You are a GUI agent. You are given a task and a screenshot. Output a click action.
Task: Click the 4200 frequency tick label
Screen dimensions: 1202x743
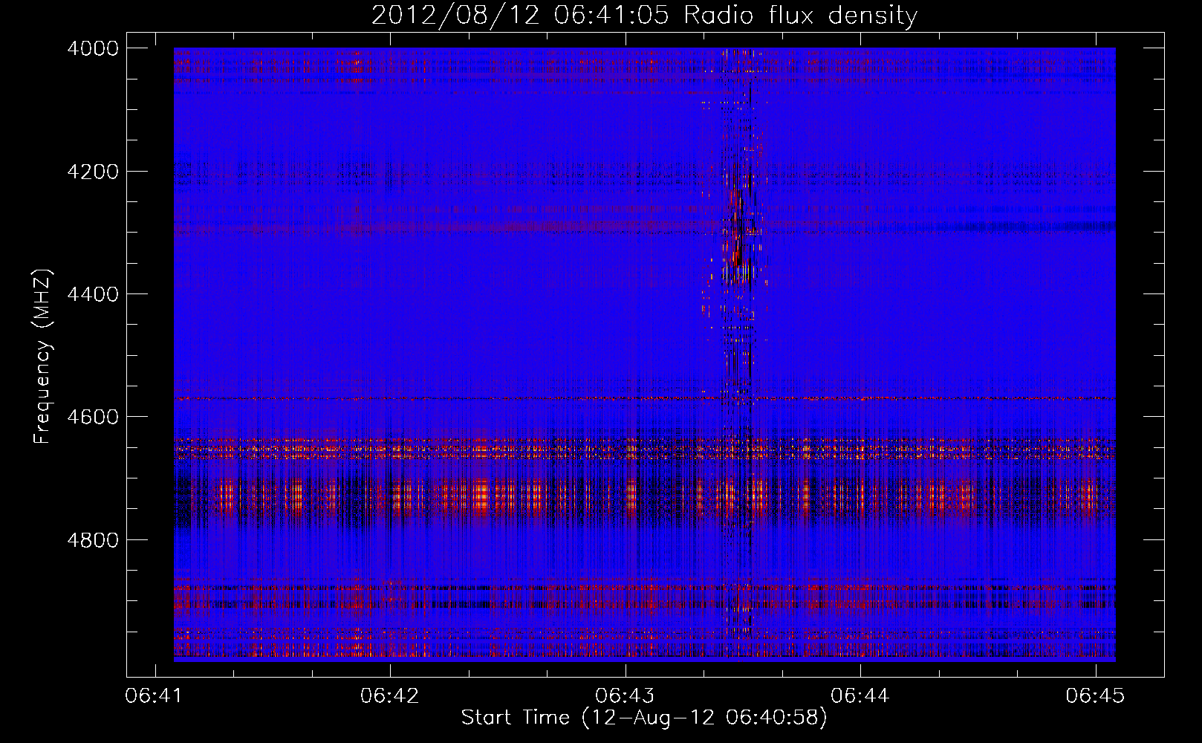point(93,172)
